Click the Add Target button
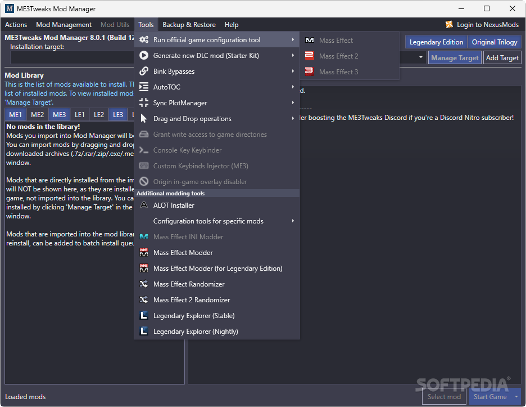This screenshot has width=526, height=407. [502, 58]
